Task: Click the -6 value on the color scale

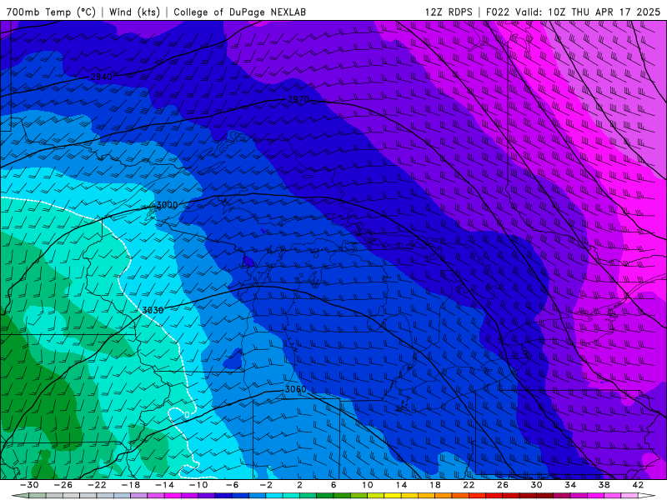Action: coord(233,485)
